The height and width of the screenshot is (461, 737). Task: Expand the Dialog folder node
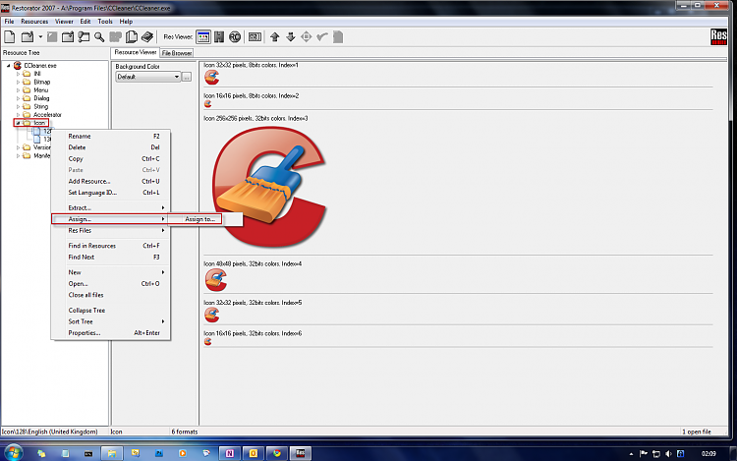point(19,98)
